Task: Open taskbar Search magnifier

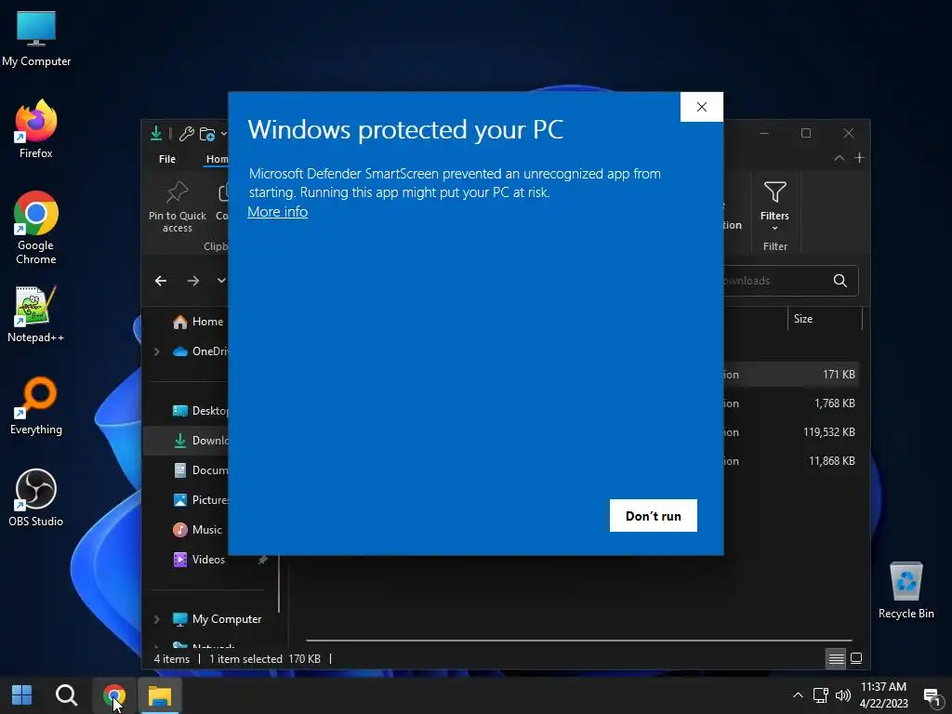Action: (x=66, y=694)
